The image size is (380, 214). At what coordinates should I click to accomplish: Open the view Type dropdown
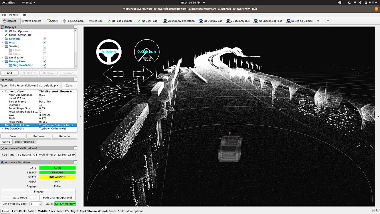pos(34,85)
